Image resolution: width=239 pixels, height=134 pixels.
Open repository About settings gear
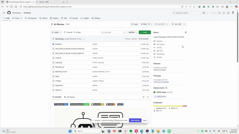[x=186, y=32]
